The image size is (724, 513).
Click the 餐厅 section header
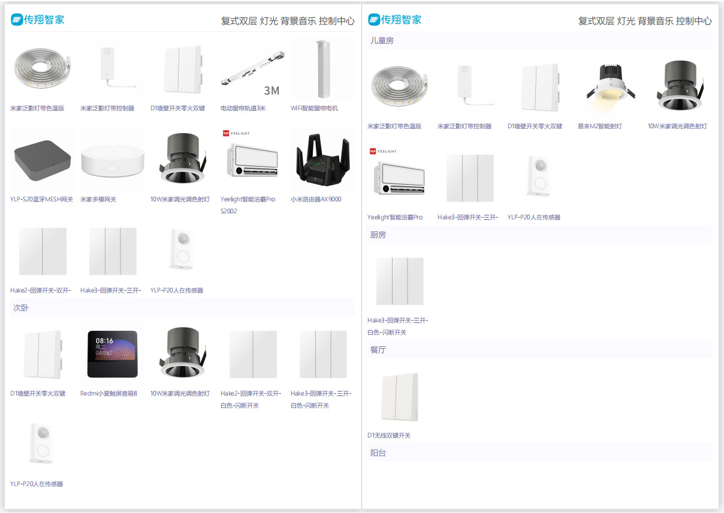click(539, 349)
